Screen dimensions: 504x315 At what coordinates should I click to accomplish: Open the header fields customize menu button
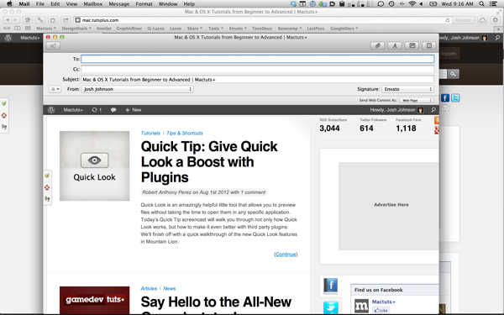tap(55, 89)
